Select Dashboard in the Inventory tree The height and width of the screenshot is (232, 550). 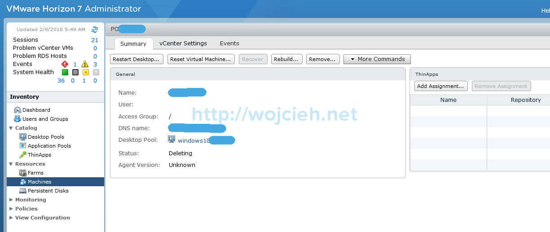click(36, 110)
